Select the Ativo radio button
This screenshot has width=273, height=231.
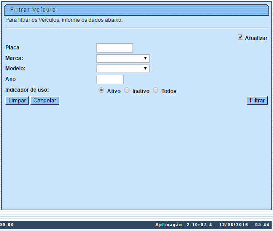101,90
